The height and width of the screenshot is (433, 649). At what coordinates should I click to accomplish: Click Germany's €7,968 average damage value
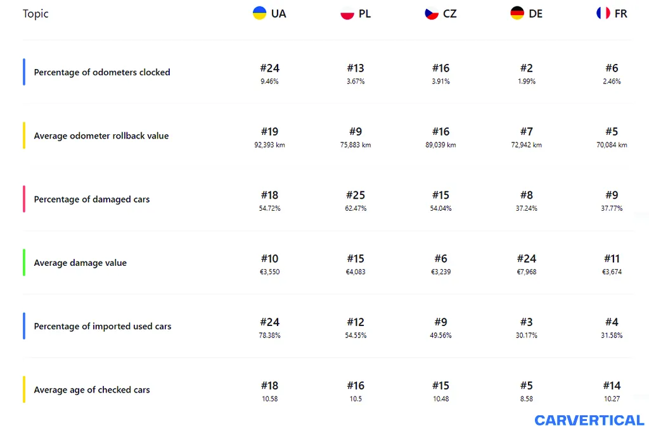coord(526,272)
